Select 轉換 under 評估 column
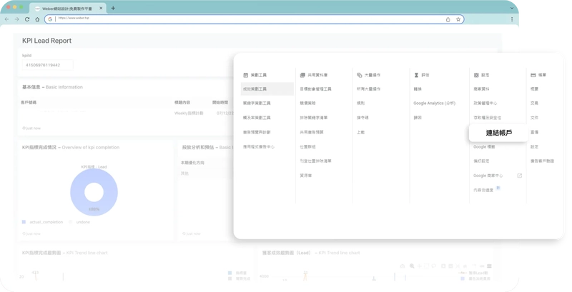572x292 pixels. click(x=418, y=89)
